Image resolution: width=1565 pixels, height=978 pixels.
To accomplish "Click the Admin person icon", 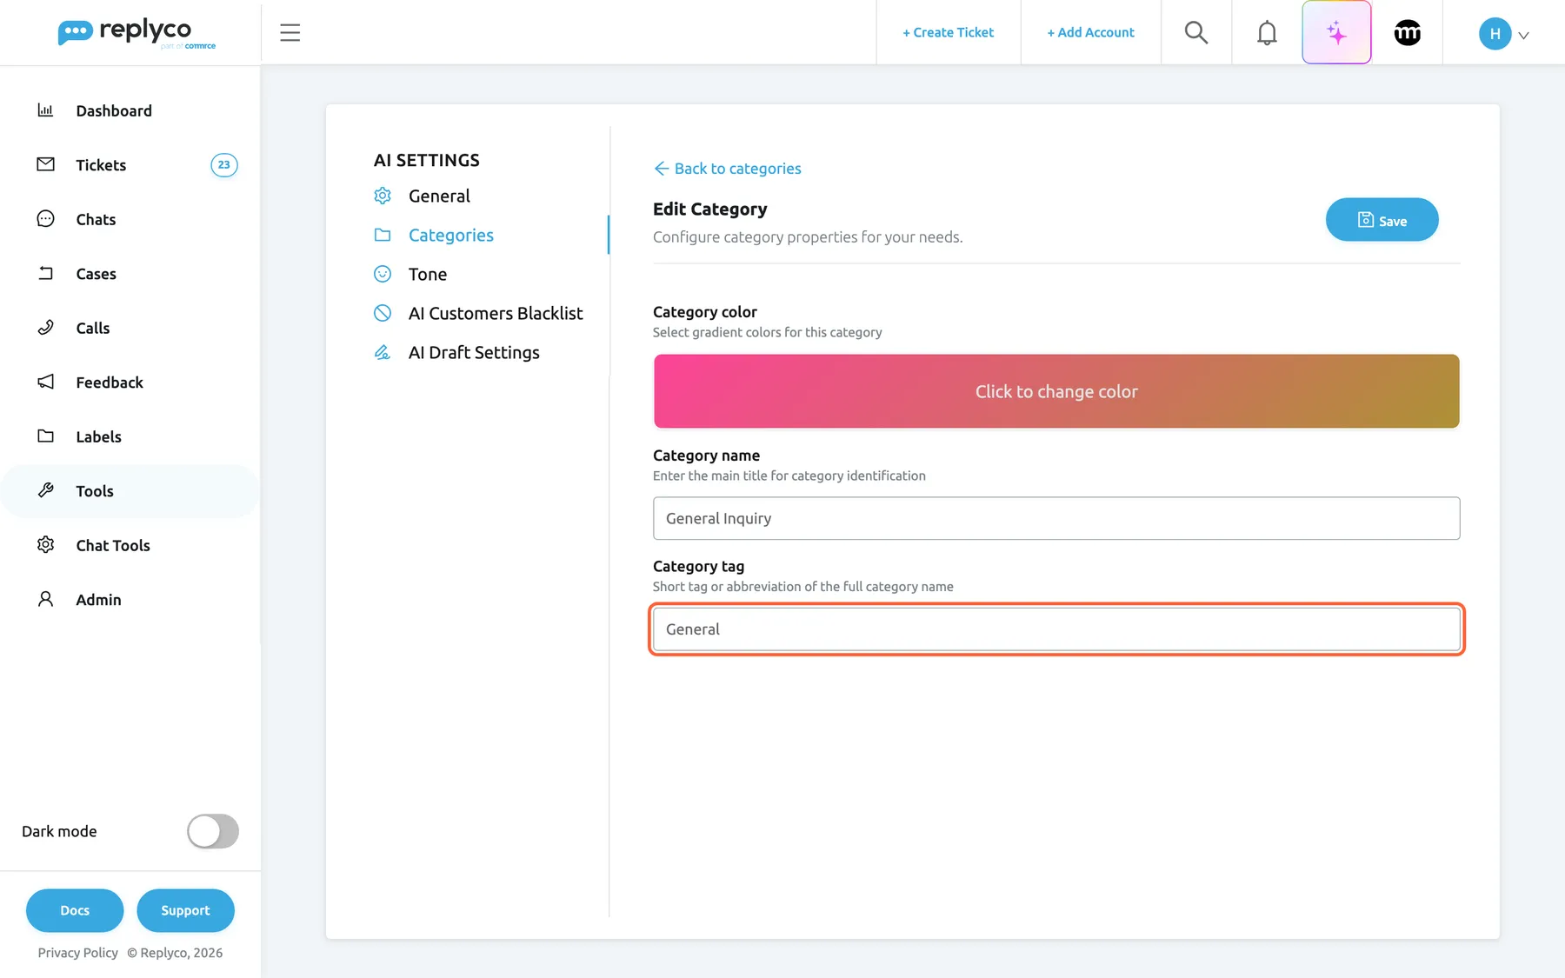I will [x=45, y=599].
